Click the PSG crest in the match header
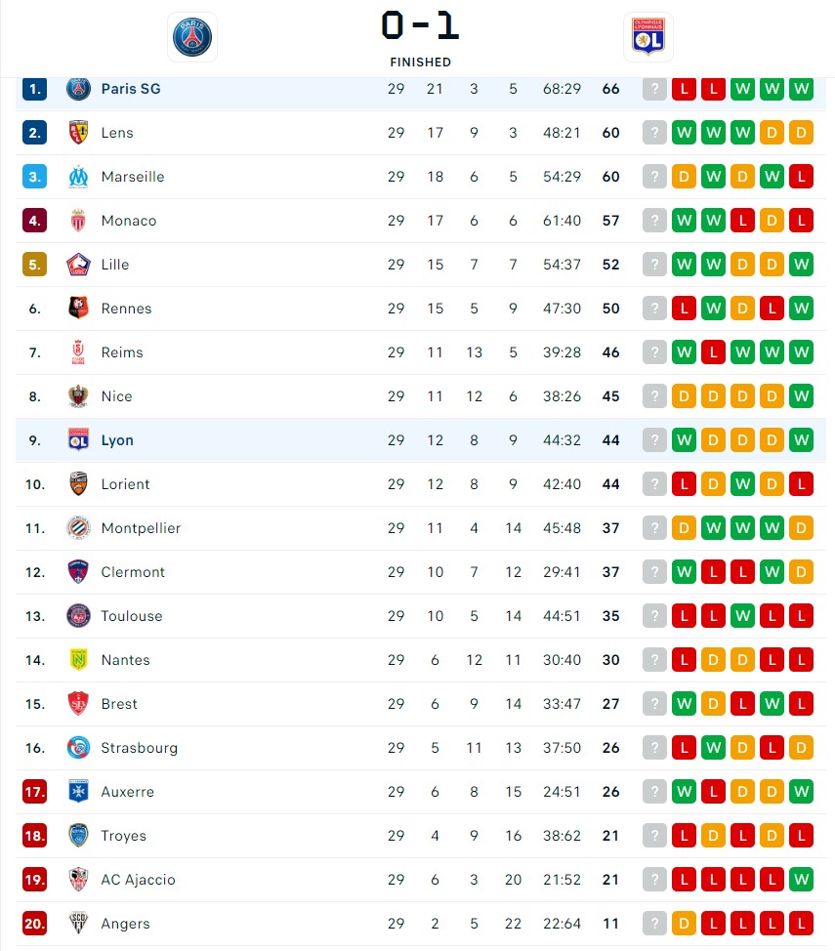Screen dimensions: 835x951 tap(192, 37)
